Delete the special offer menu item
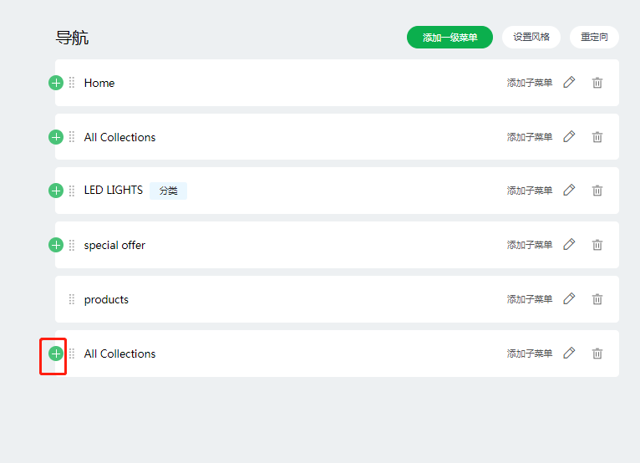Viewport: 640px width, 463px height. 597,245
